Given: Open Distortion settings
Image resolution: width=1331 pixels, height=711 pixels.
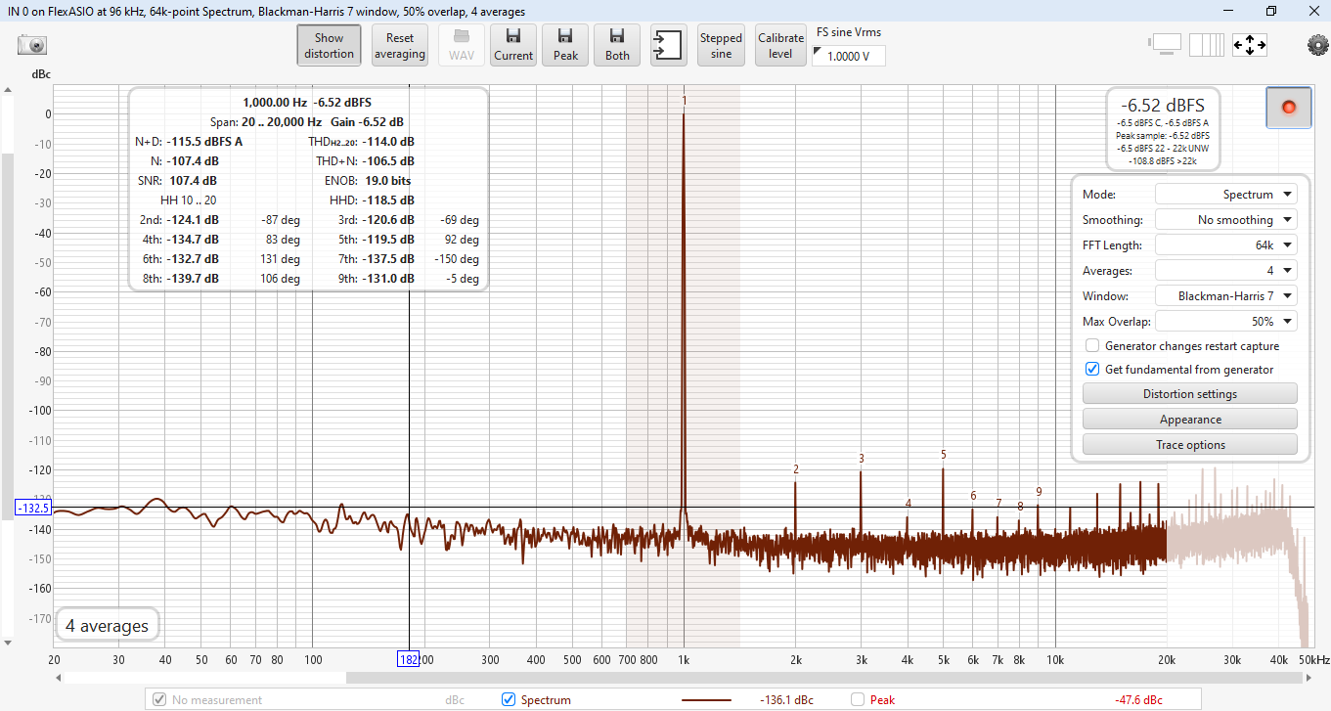Looking at the screenshot, I should click(x=1189, y=394).
